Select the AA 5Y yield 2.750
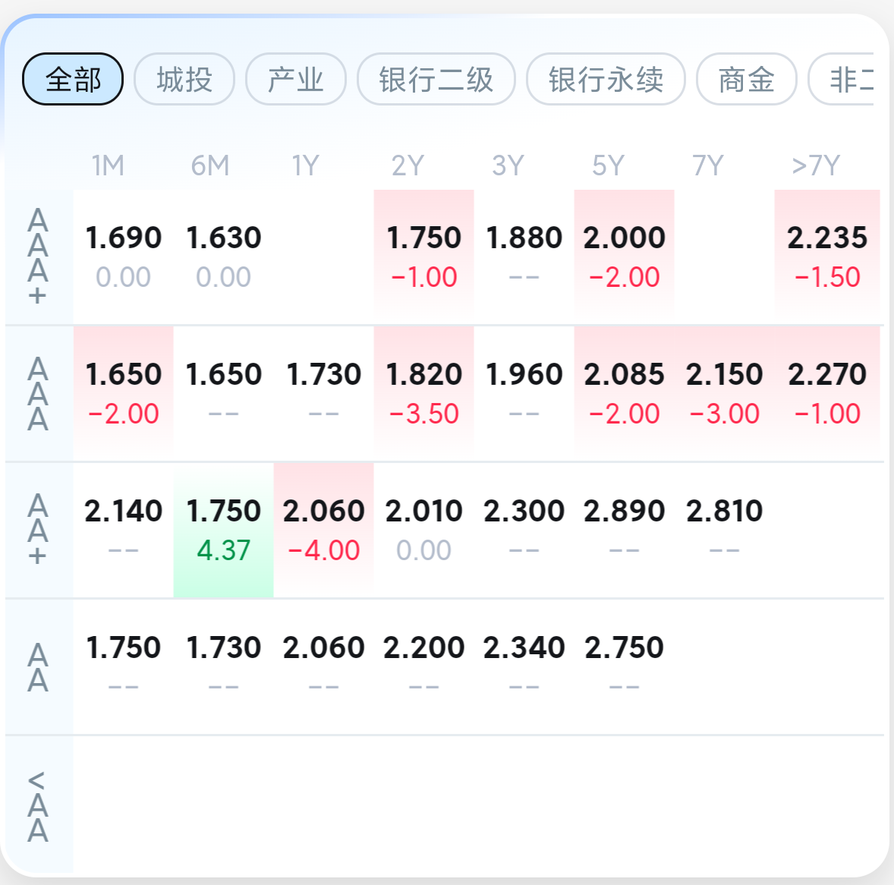 [x=624, y=666]
